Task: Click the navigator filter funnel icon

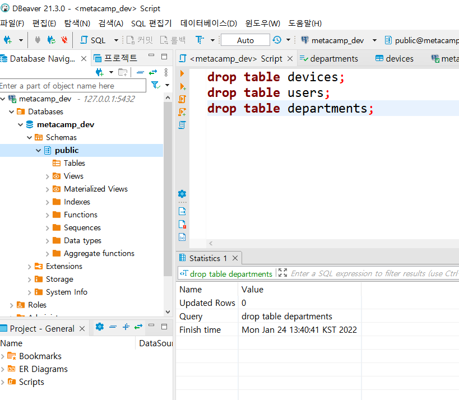Action: pos(155,85)
